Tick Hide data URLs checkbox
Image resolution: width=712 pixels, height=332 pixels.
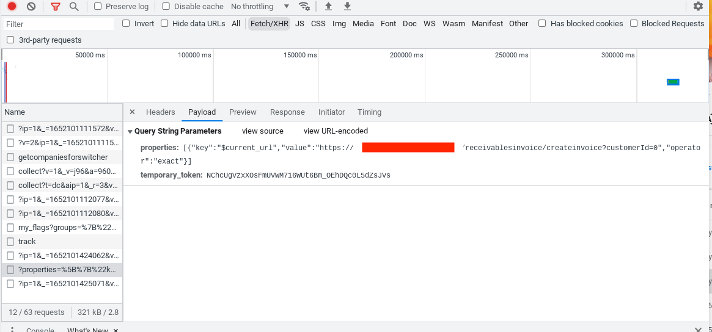[164, 24]
